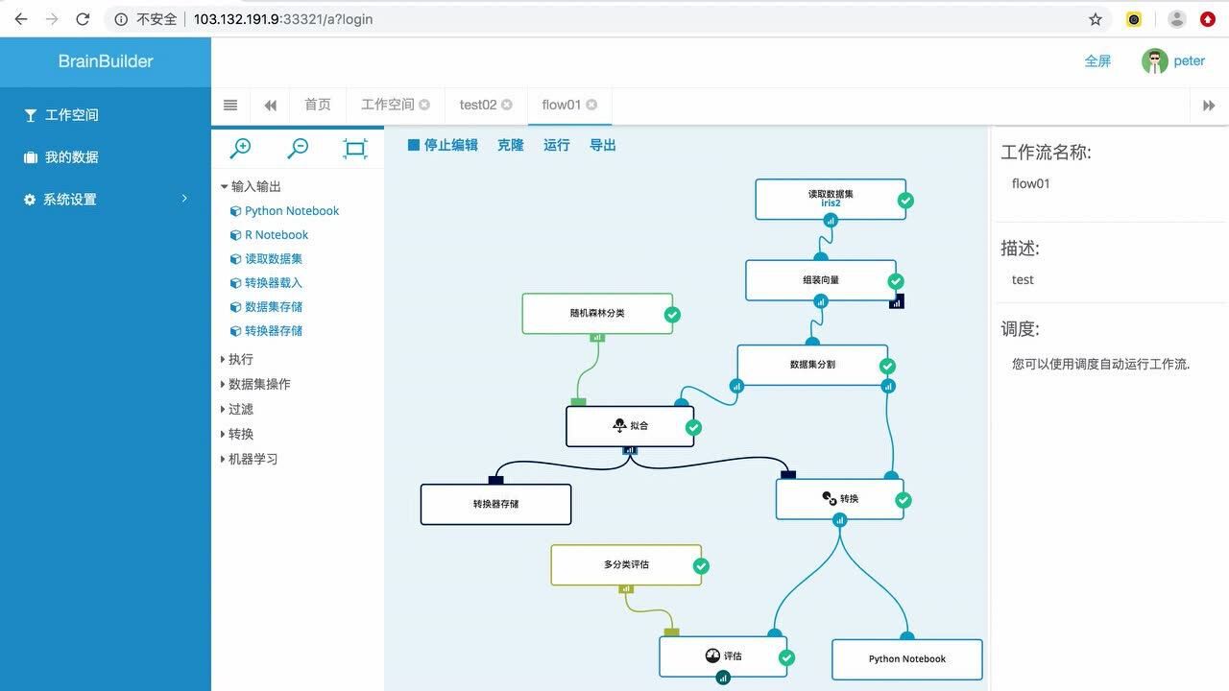Open 工作空间 in the left sidebar

coord(106,115)
